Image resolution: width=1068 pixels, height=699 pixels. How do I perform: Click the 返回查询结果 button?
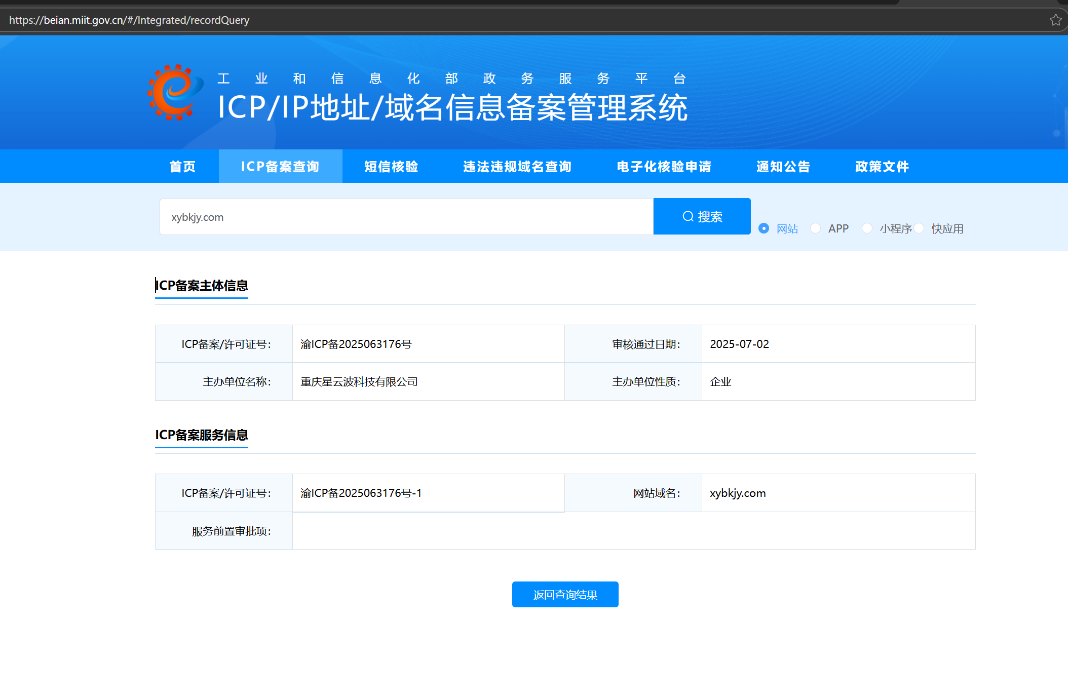coord(565,594)
